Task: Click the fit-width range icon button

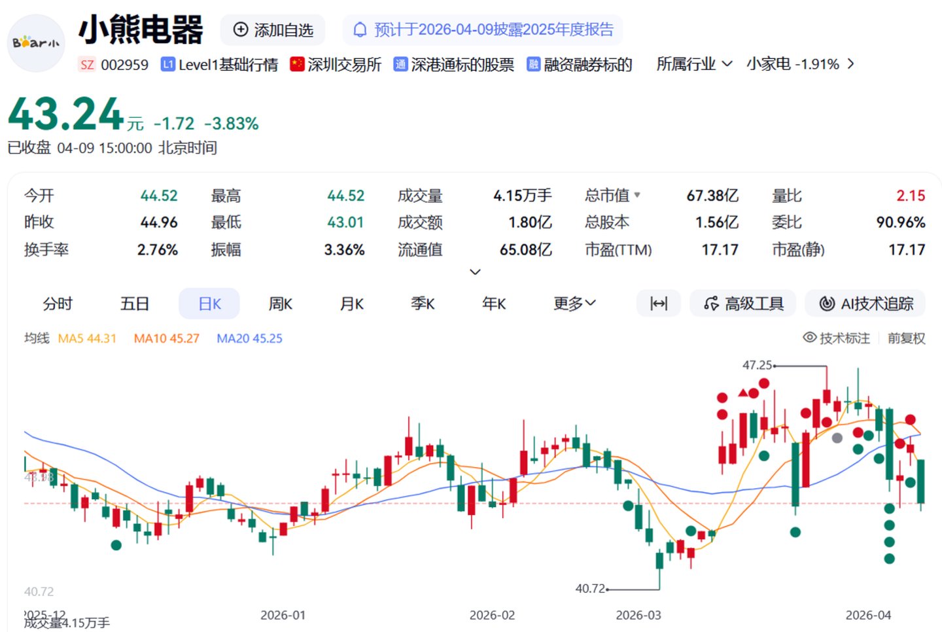Action: point(658,304)
